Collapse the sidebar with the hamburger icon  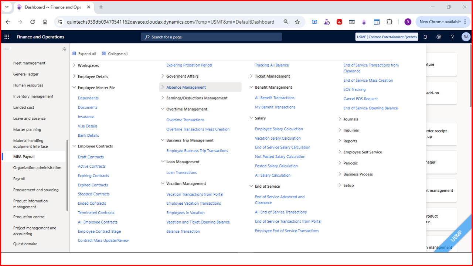pyautogui.click(x=6, y=49)
